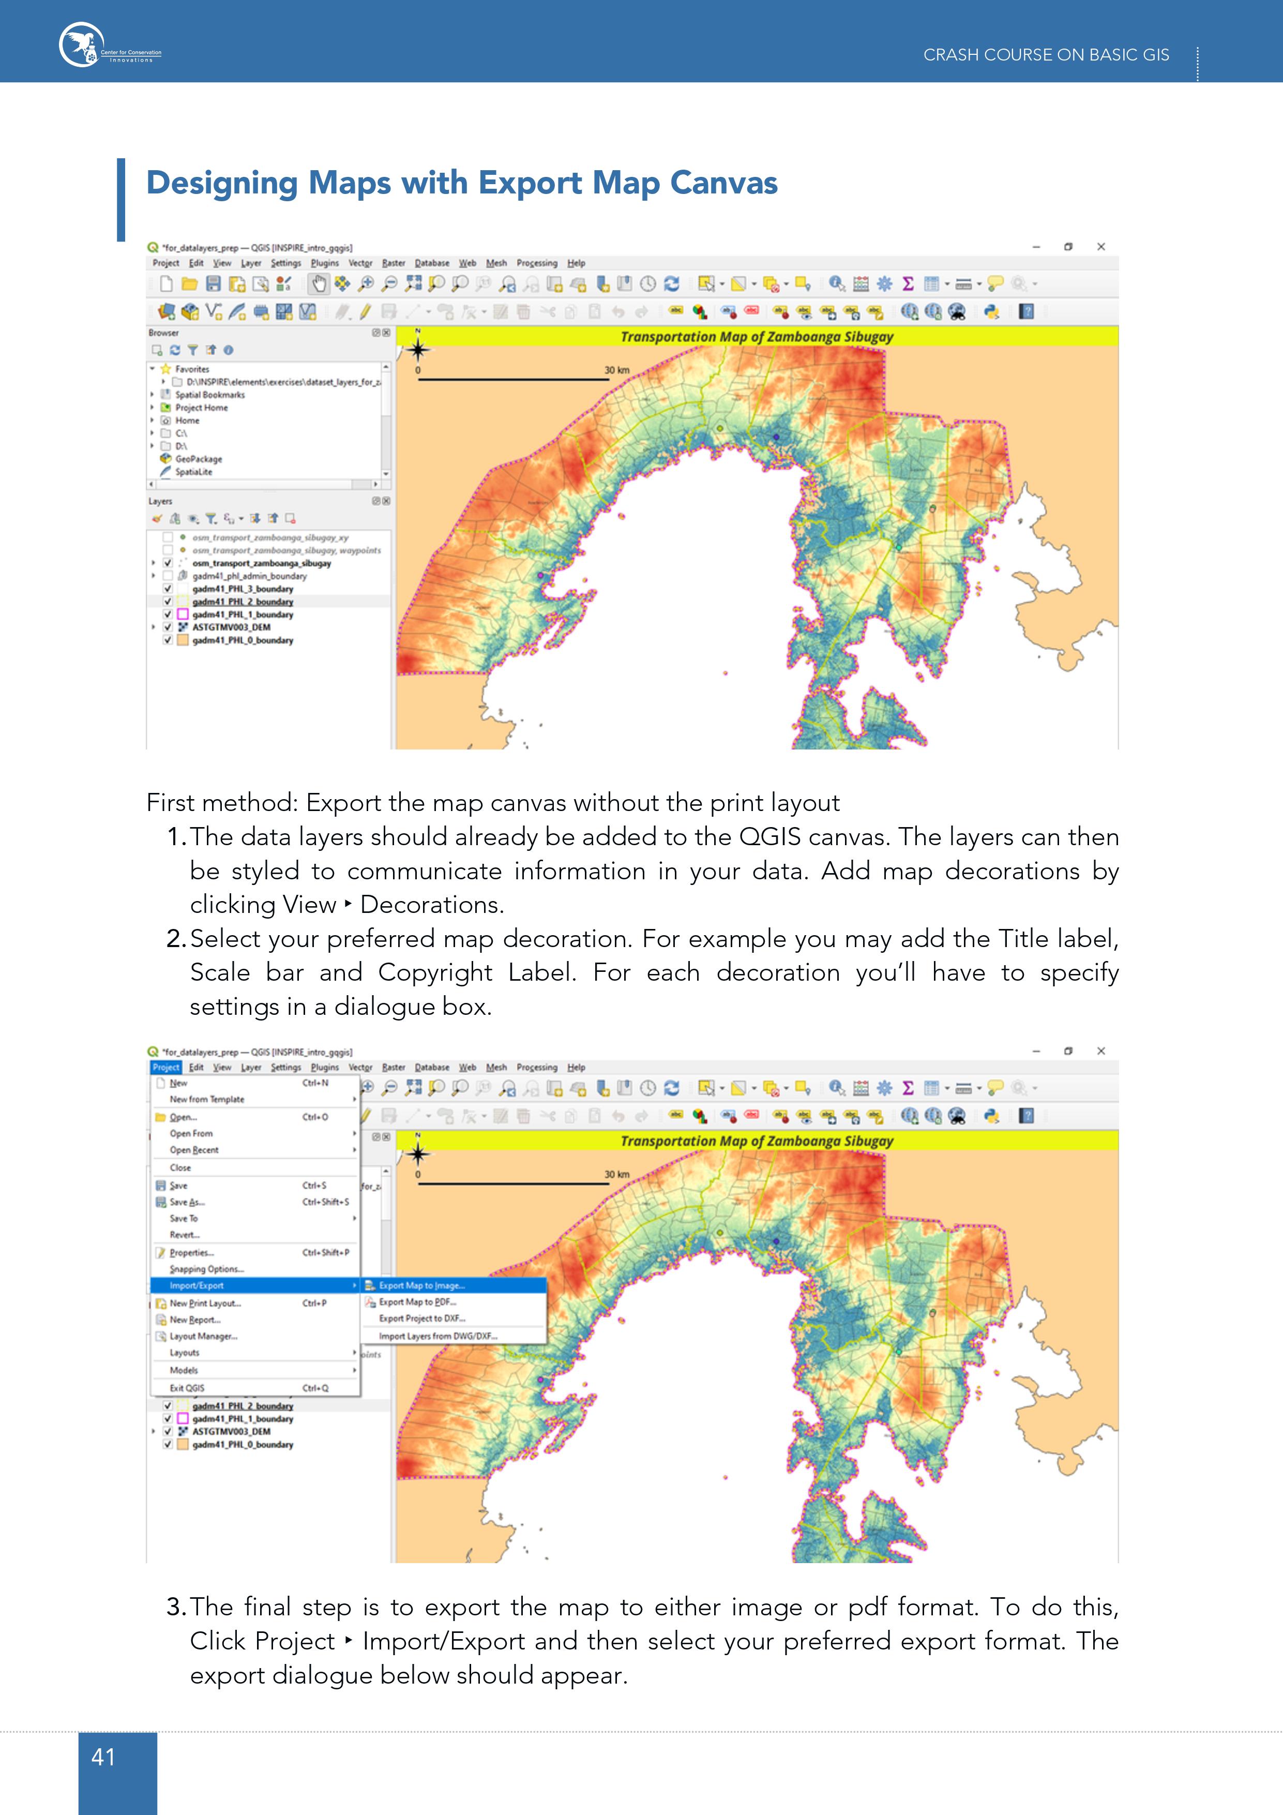1283x1815 pixels.
Task: Select Export Map to PDF option
Action: point(417,1302)
